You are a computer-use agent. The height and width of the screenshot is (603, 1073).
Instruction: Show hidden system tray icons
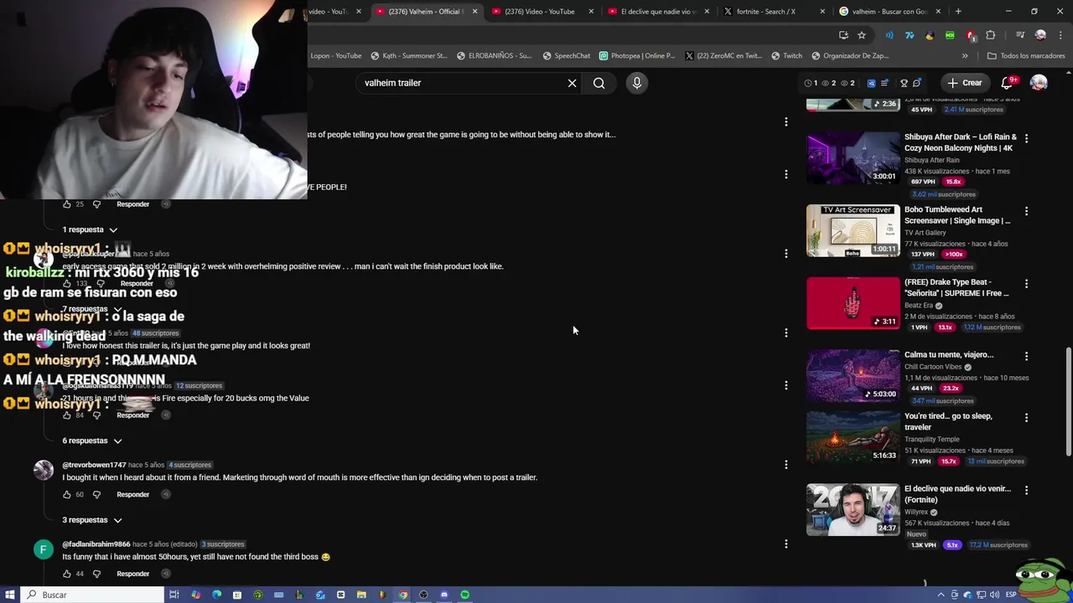941,595
